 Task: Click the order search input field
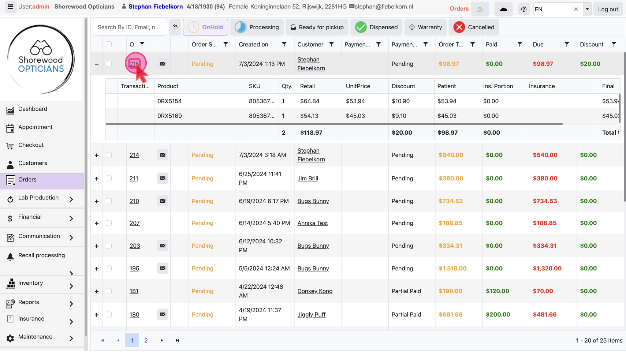(x=130, y=27)
